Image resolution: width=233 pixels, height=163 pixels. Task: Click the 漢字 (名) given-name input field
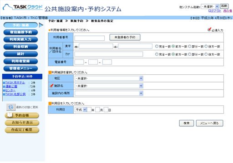pyautogui.click(x=135, y=46)
